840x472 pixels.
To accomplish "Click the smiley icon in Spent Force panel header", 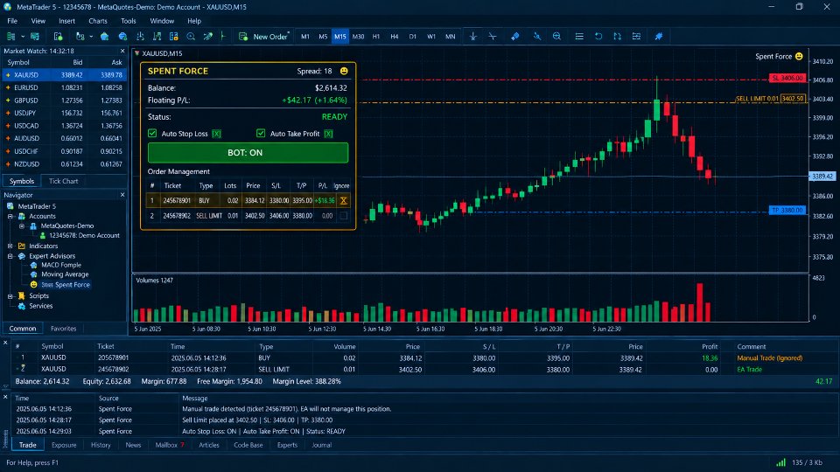I will 344,71.
